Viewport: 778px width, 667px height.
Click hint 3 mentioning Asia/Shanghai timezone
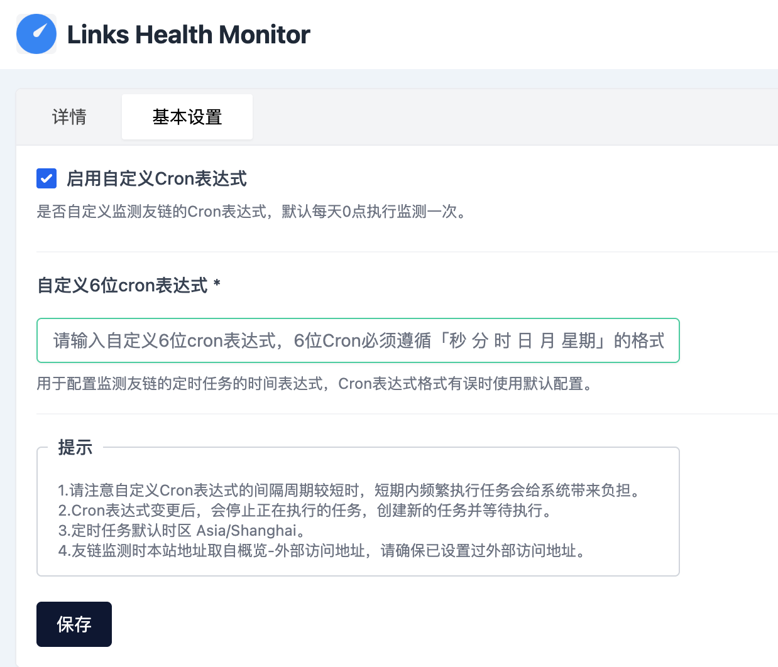182,530
